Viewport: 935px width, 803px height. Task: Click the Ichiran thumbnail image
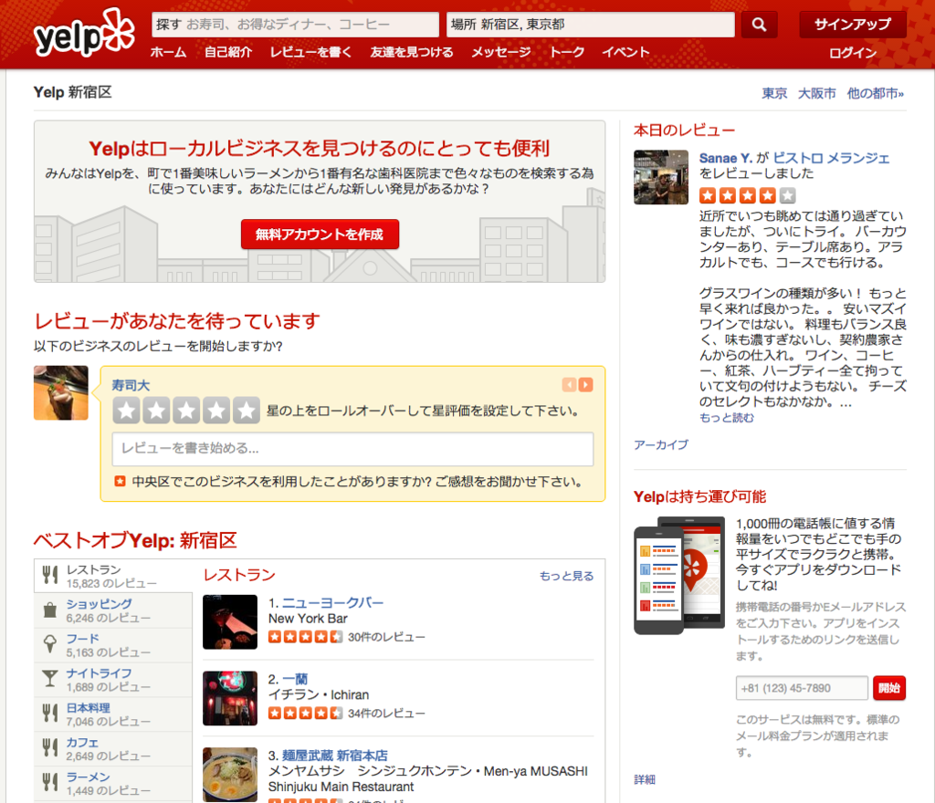coord(230,698)
